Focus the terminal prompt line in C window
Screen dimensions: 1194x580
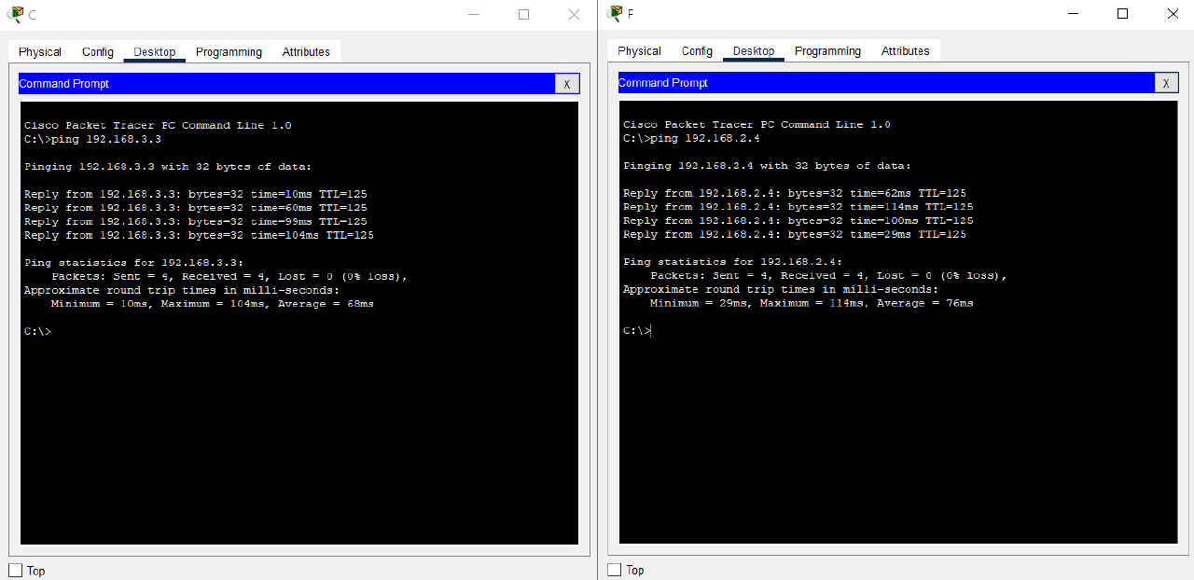(38, 331)
